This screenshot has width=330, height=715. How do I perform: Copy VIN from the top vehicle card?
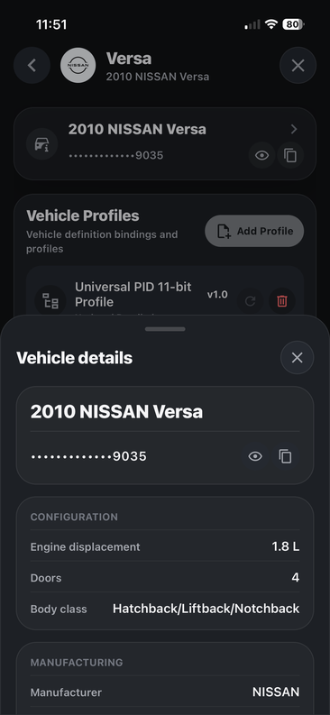pyautogui.click(x=290, y=155)
